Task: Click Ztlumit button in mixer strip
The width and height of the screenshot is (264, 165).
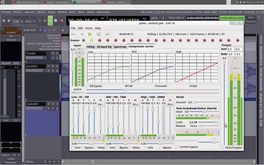Action: click(6, 63)
